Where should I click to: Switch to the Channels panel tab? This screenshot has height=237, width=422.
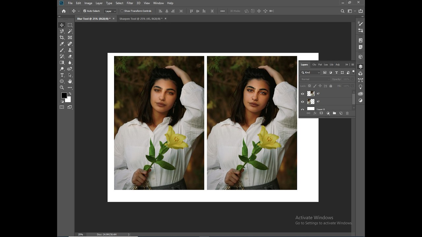314,65
